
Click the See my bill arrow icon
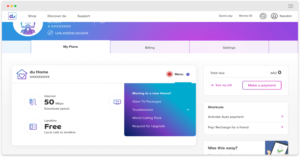pyautogui.click(x=212, y=85)
